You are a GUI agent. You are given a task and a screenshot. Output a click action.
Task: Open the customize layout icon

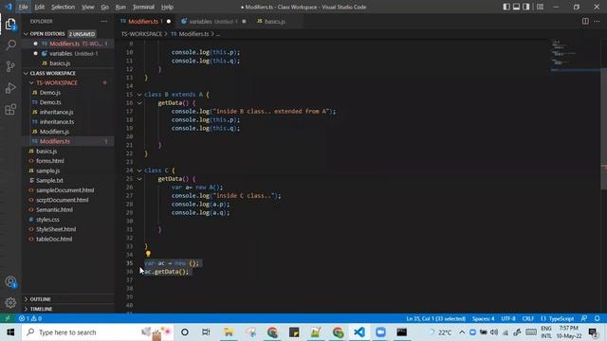point(540,7)
